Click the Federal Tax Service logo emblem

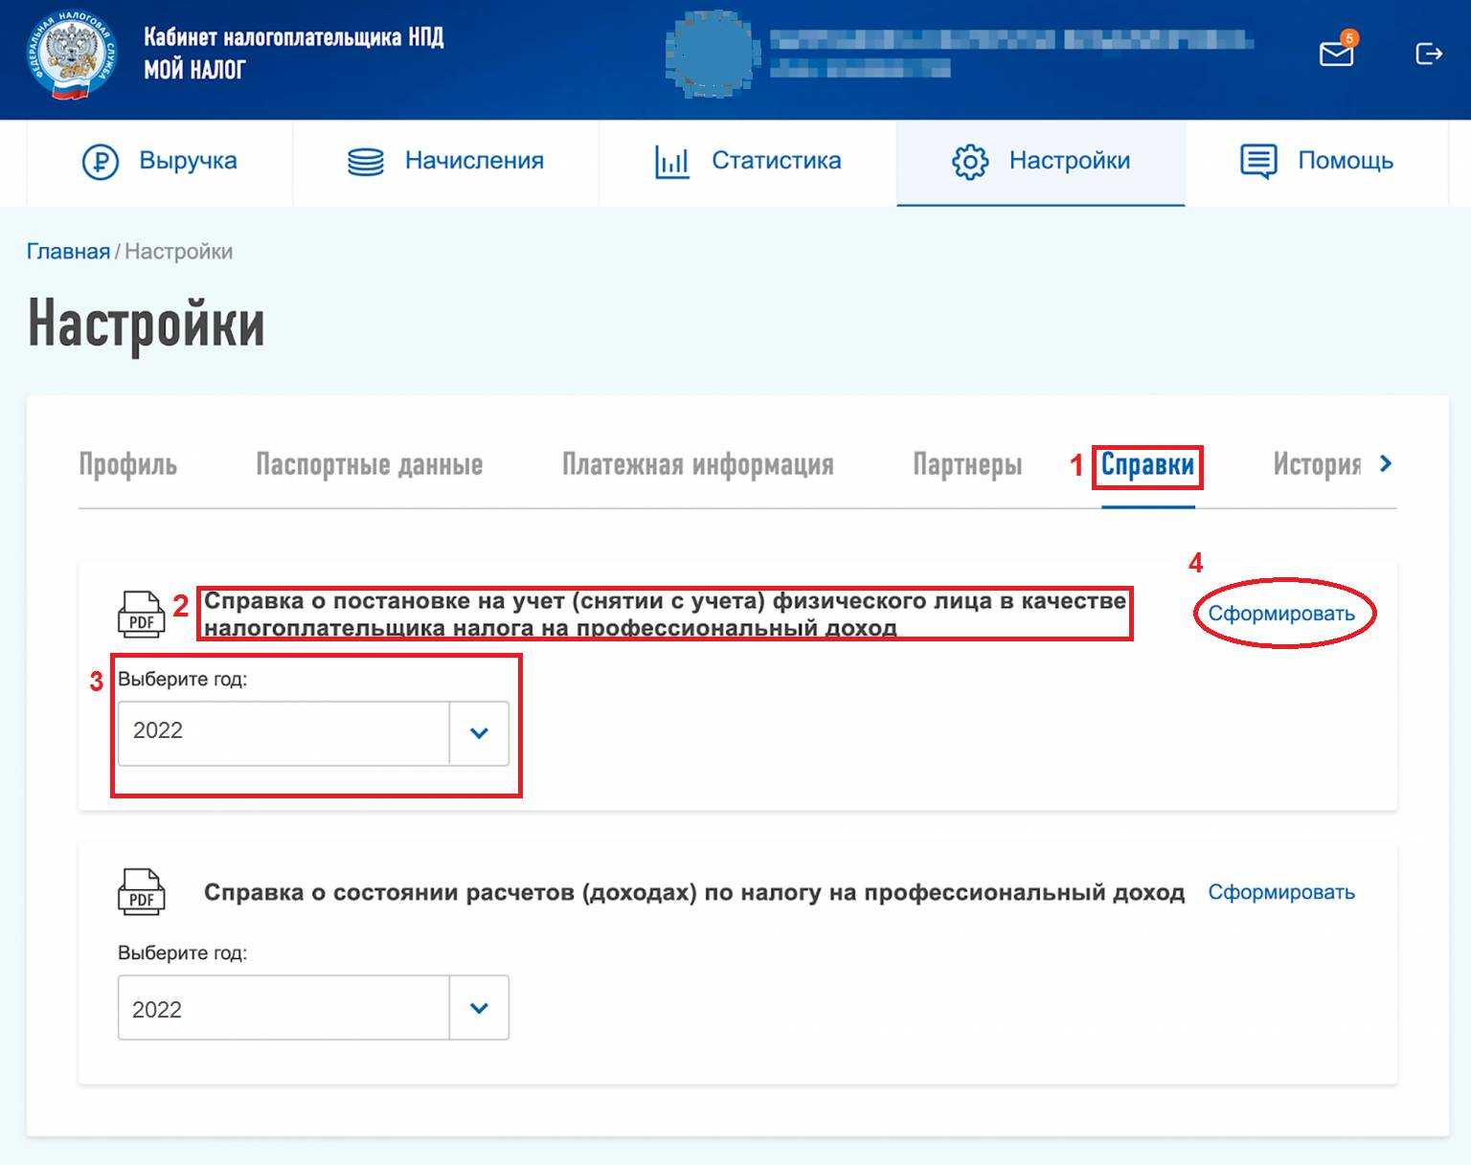click(72, 56)
